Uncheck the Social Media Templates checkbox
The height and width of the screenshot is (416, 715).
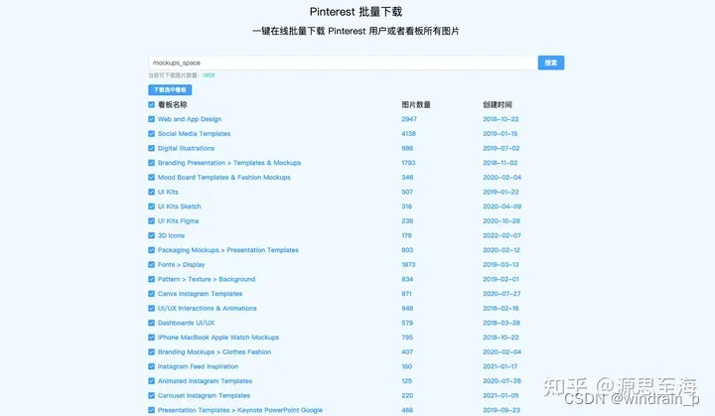tap(151, 134)
